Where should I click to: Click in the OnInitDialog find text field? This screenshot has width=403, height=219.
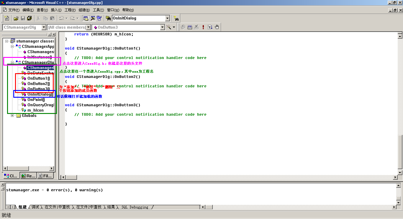pos(138,18)
